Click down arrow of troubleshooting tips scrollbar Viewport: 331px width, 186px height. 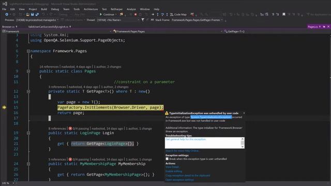(x=243, y=146)
